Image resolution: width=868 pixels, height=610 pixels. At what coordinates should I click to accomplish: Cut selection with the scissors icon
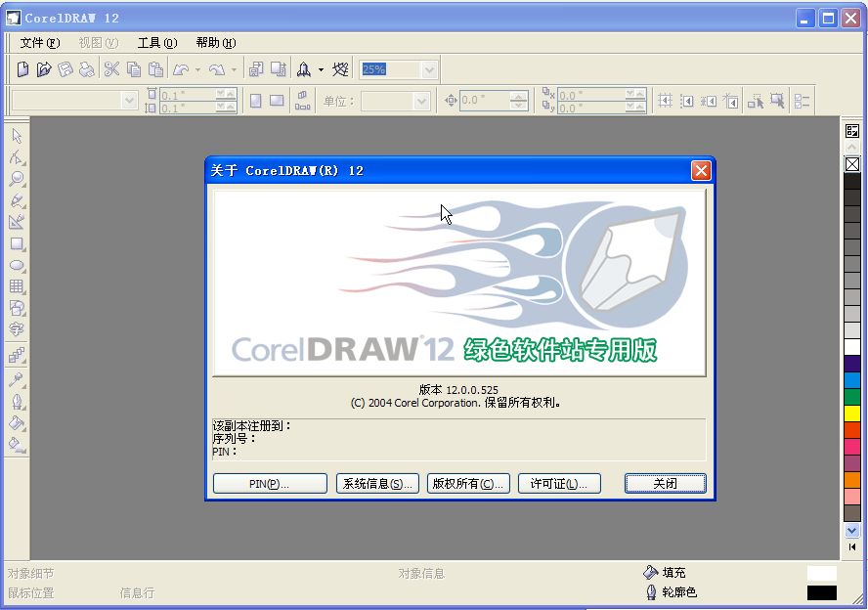[x=111, y=68]
